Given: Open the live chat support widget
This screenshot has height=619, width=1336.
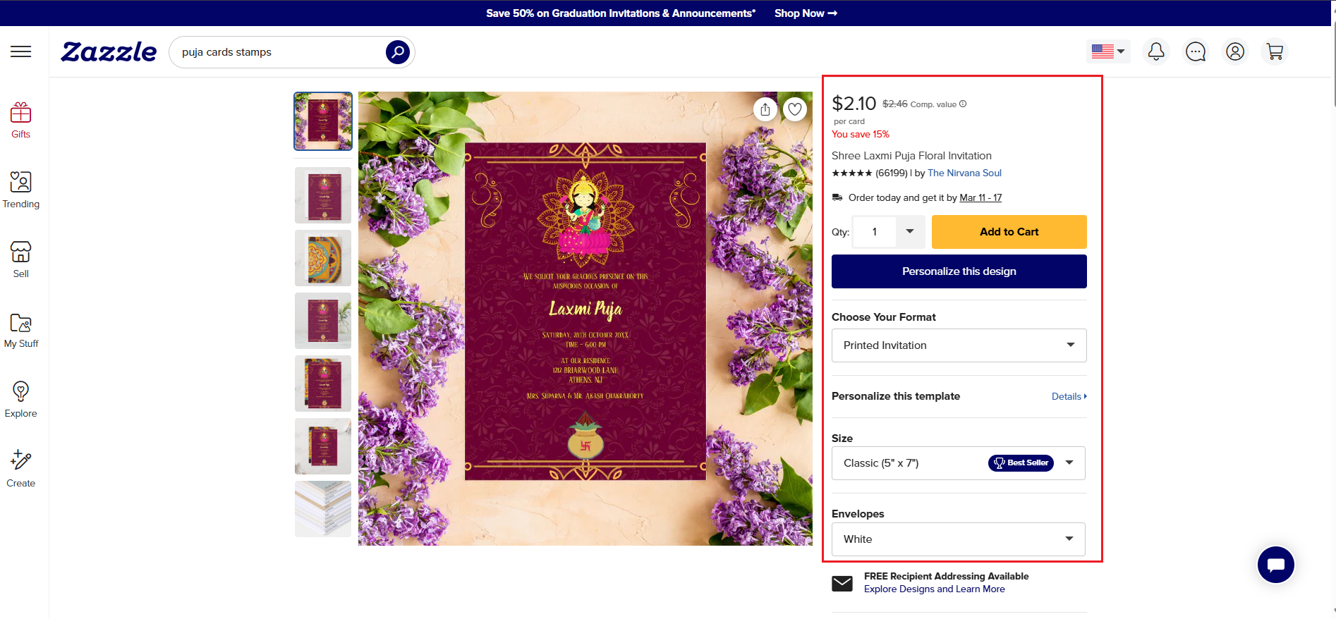Looking at the screenshot, I should pyautogui.click(x=1275, y=565).
